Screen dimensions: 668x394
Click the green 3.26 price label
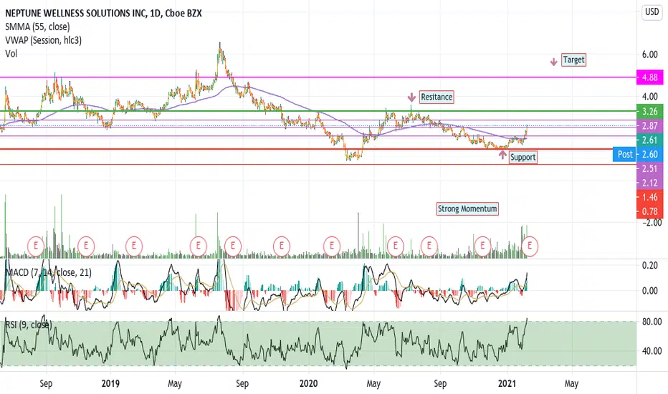[x=649, y=112]
